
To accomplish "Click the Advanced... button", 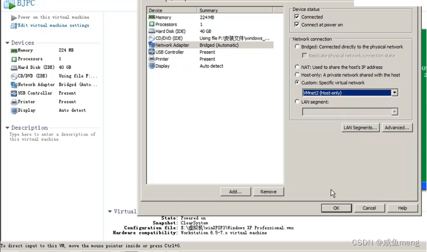I will [x=397, y=128].
